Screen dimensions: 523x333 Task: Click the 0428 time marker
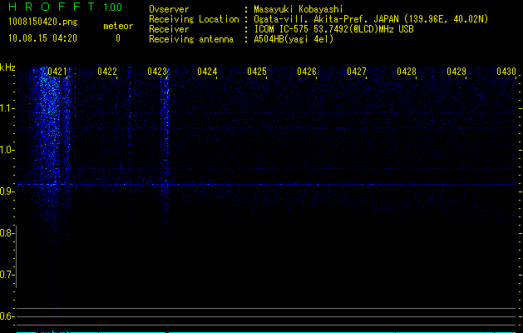point(407,72)
